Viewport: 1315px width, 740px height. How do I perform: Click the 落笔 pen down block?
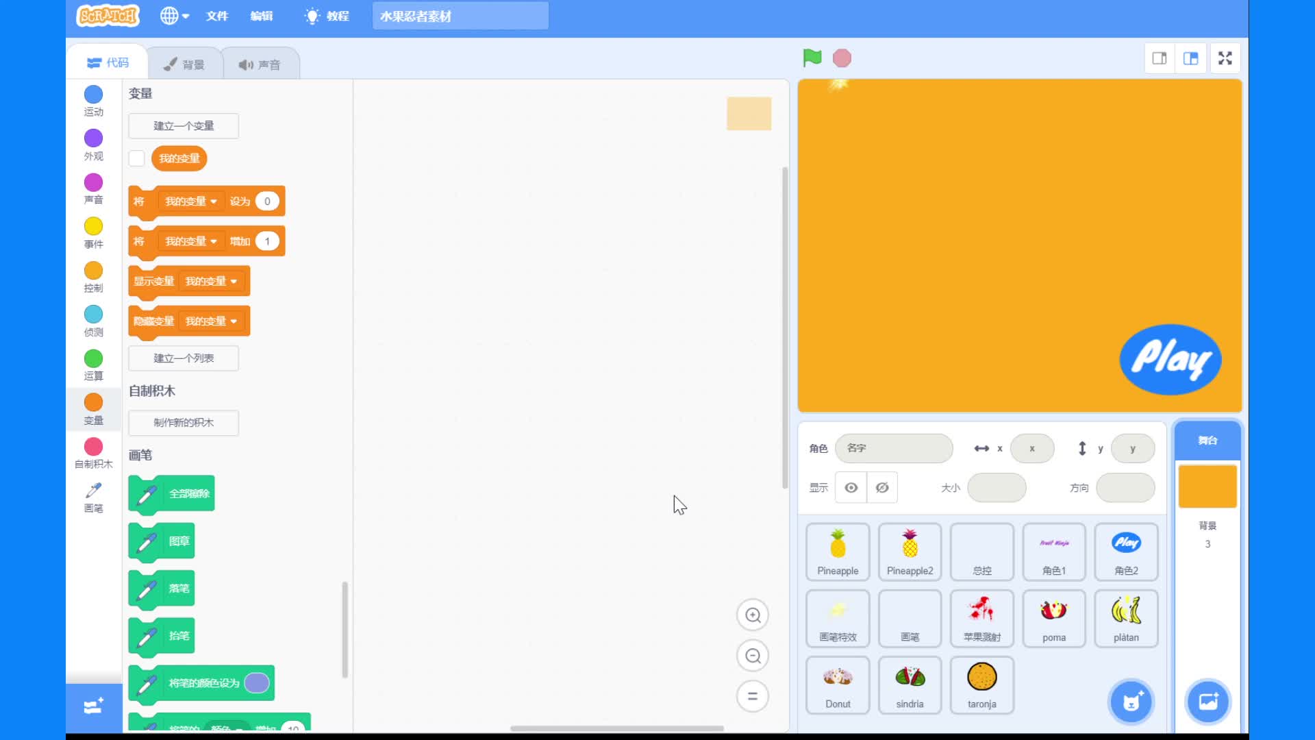pos(162,589)
